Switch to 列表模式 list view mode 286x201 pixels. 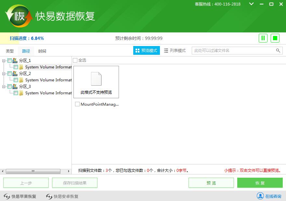(175, 50)
